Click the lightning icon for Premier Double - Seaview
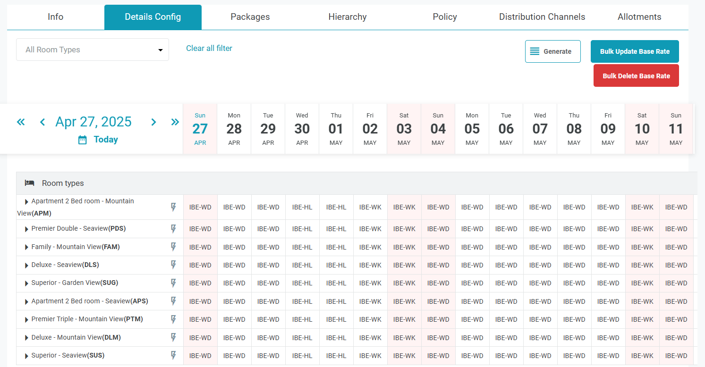Screen dimensions: 705x367 pos(173,229)
